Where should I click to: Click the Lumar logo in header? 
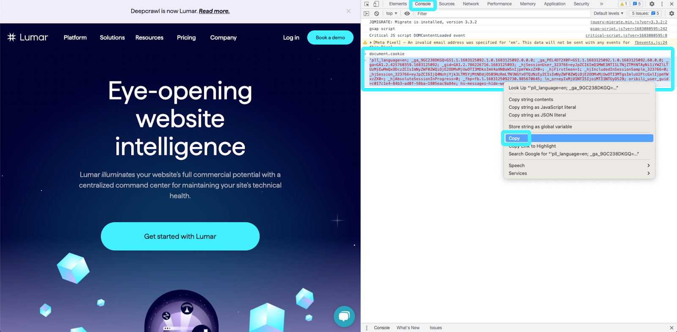(28, 37)
